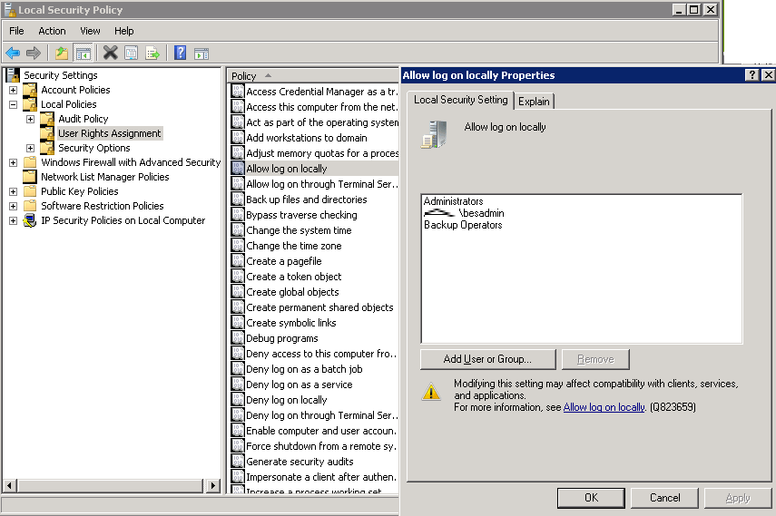This screenshot has height=516, width=776.
Task: Switch to the Explain tab
Action: tap(534, 101)
